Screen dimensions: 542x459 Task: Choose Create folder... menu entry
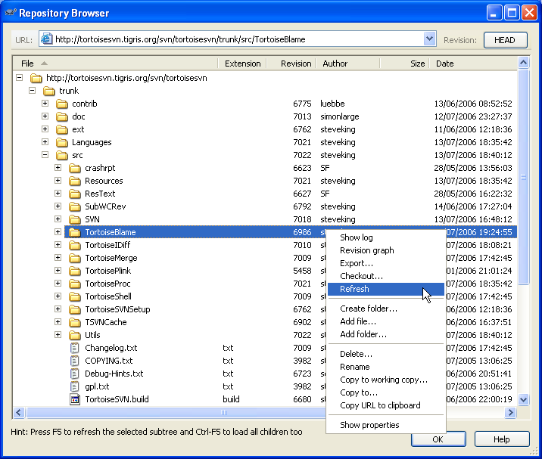pyautogui.click(x=386, y=309)
